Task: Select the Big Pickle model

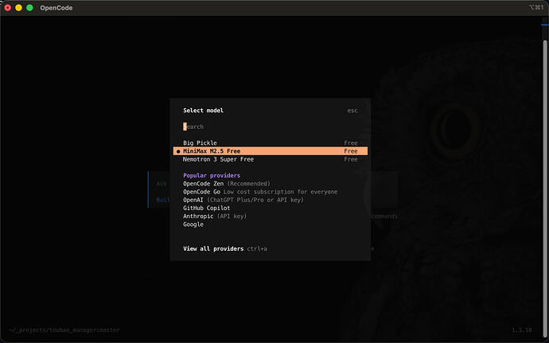Action: tap(271, 143)
